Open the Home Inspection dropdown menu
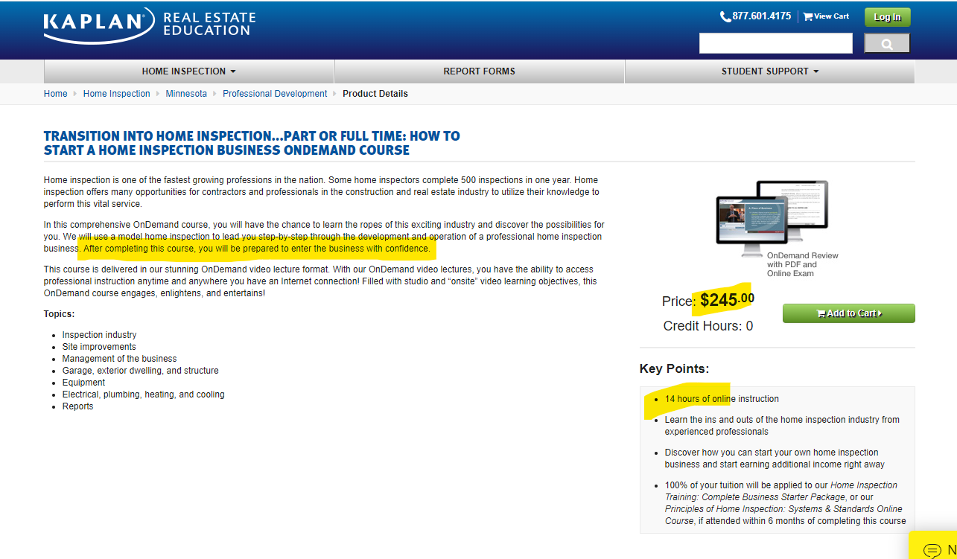The image size is (957, 559). click(x=189, y=71)
